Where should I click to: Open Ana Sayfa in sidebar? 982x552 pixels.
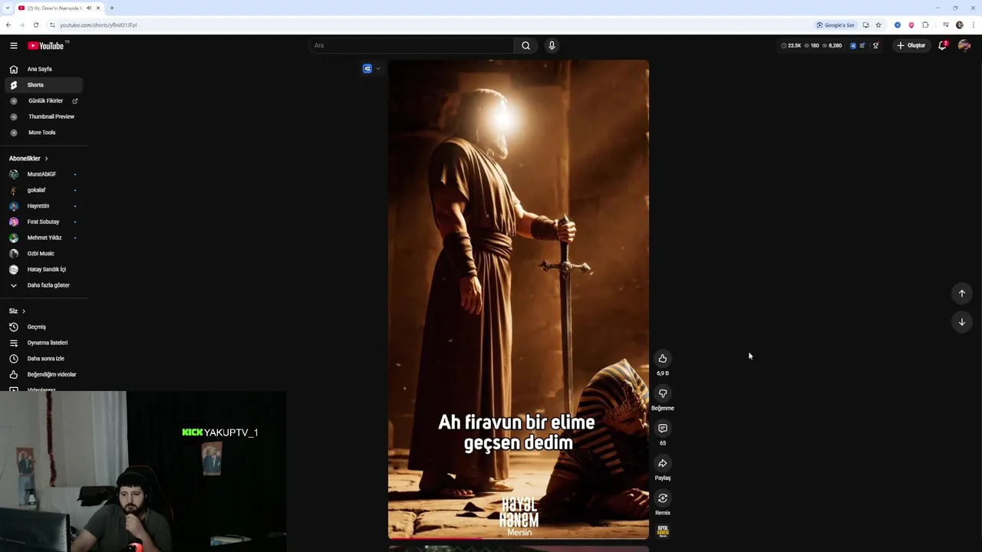click(42, 69)
